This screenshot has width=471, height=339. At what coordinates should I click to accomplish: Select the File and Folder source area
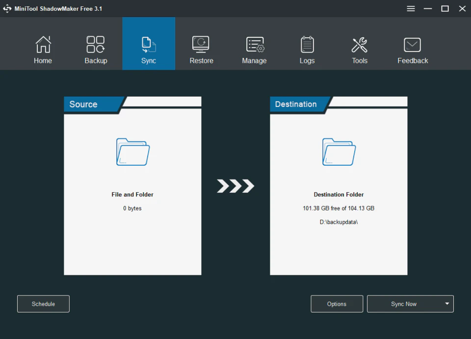click(x=132, y=194)
